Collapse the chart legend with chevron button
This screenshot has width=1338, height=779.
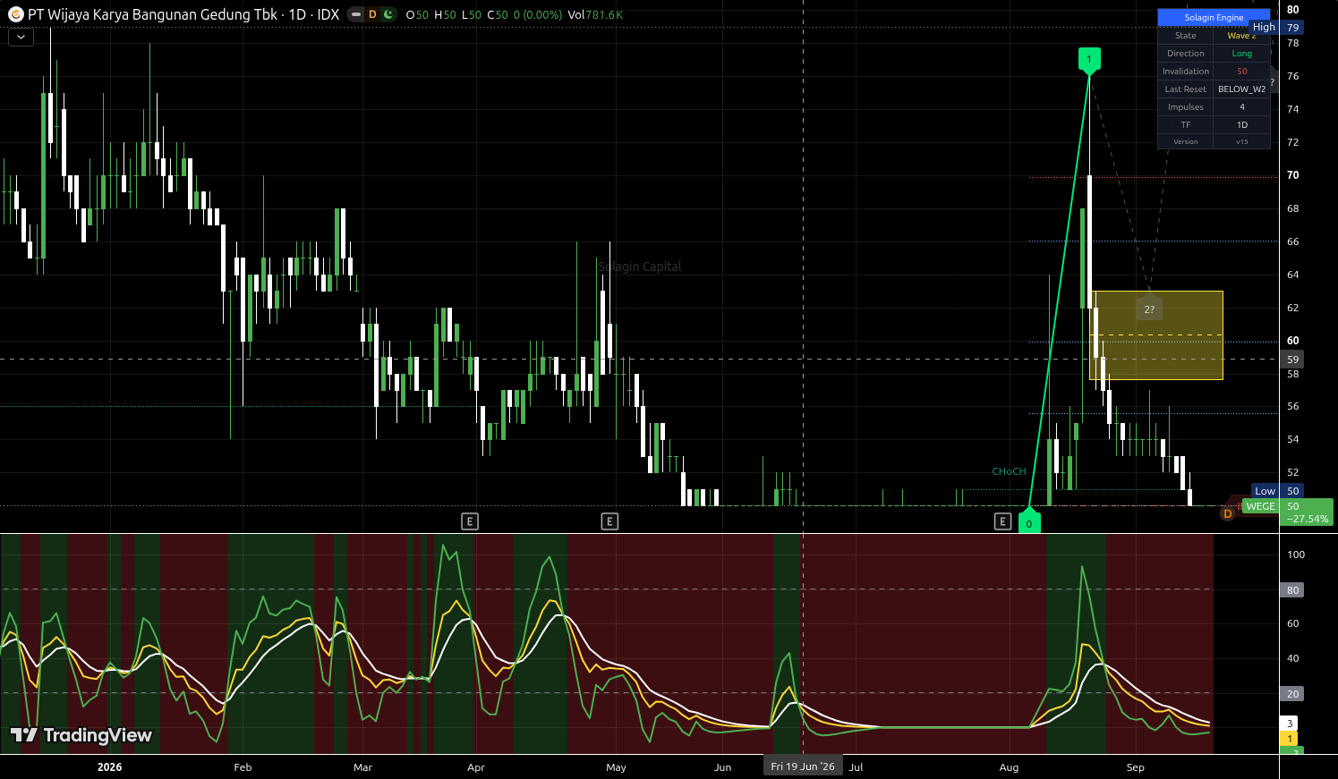point(21,38)
